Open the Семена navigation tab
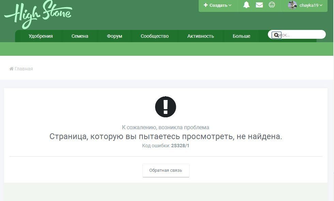334x201 pixels. pyautogui.click(x=80, y=36)
